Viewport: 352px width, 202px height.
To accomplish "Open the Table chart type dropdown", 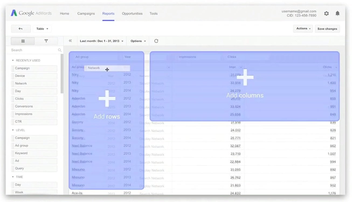I will click(42, 29).
